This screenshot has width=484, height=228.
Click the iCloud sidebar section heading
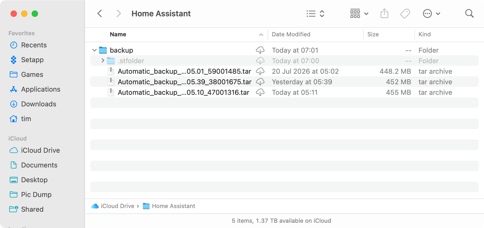17,138
